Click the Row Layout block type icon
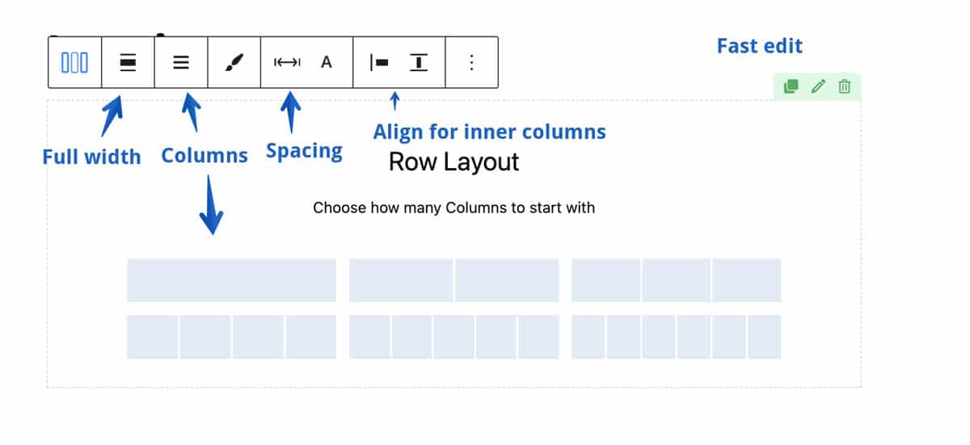This screenshot has width=970, height=445. (x=75, y=62)
